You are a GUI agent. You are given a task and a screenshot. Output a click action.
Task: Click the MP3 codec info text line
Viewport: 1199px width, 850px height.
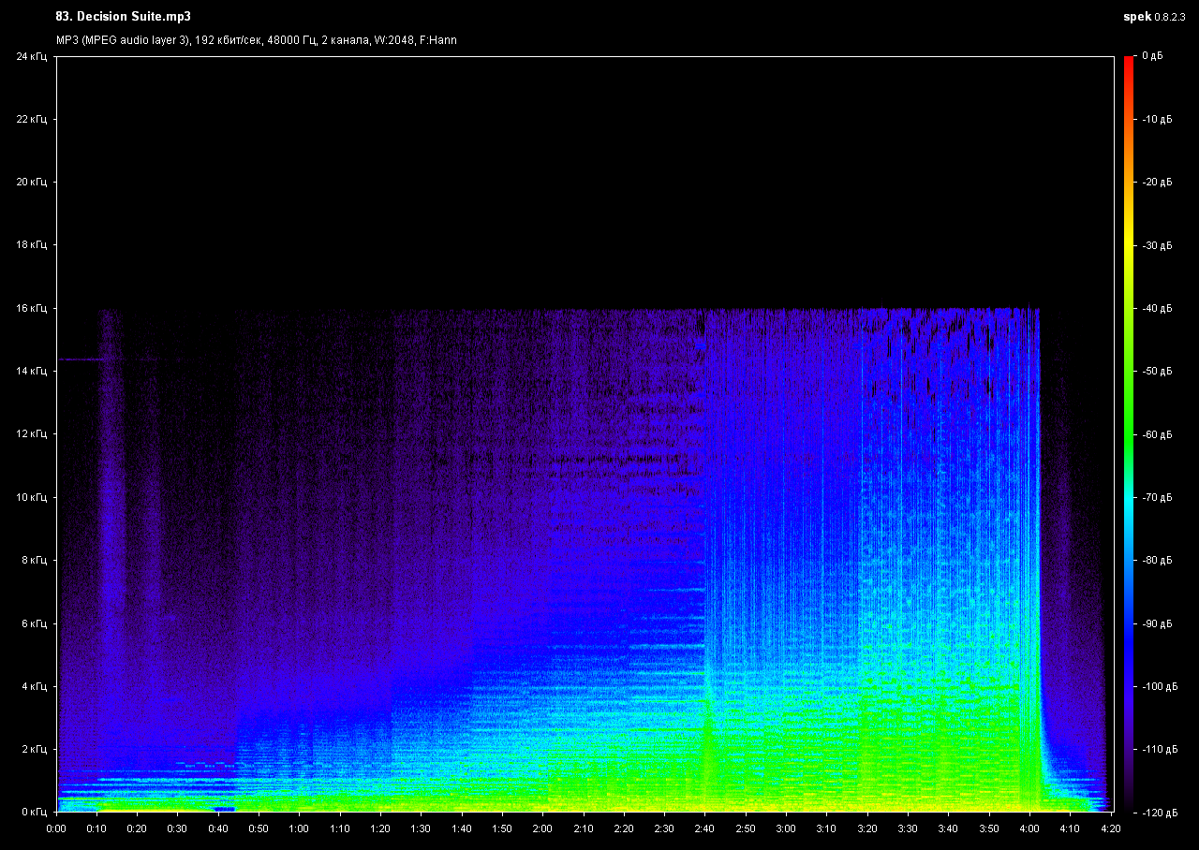point(257,40)
